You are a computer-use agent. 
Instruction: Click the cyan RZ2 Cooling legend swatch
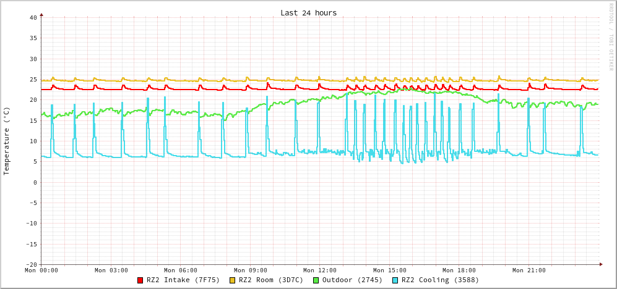[395, 280]
